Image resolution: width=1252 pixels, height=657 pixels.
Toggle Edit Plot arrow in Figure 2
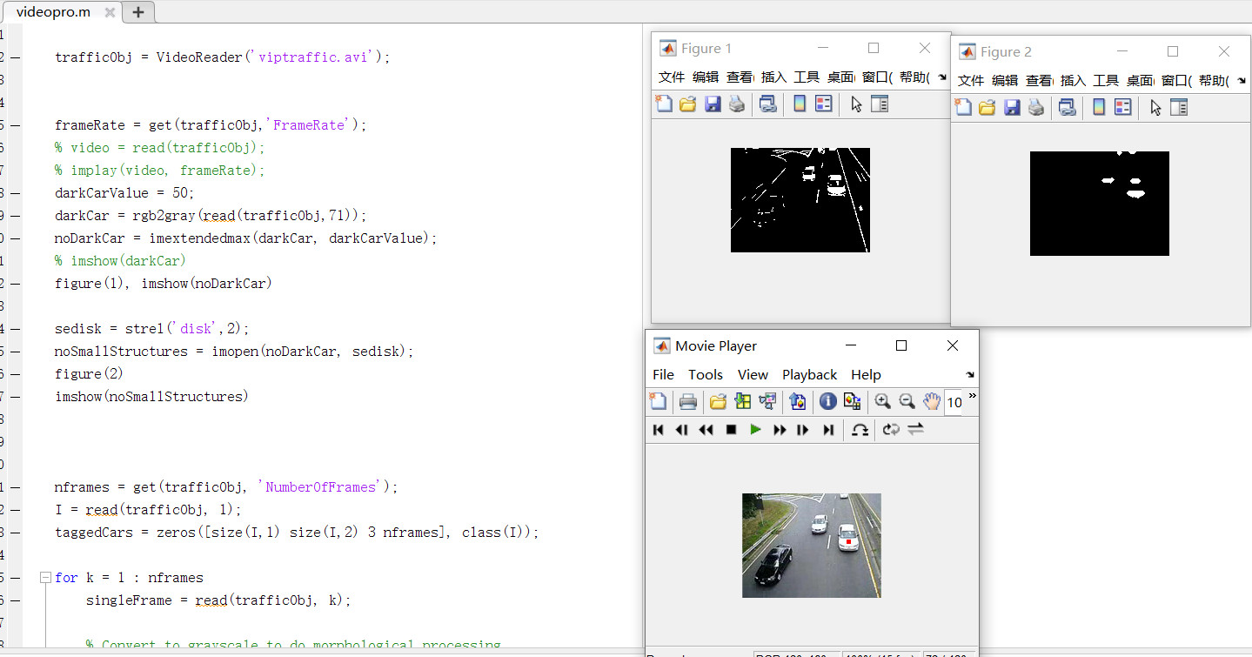(1155, 107)
